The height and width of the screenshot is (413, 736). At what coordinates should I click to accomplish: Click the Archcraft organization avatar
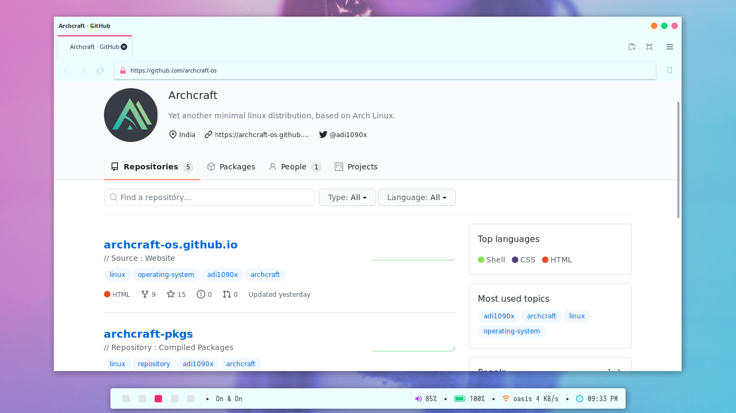pos(131,115)
